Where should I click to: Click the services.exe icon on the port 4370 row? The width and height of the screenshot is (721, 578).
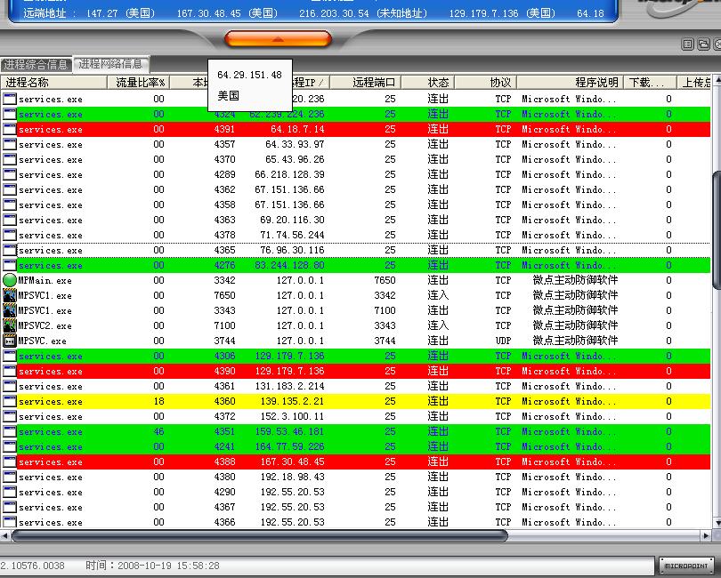pyautogui.click(x=9, y=159)
